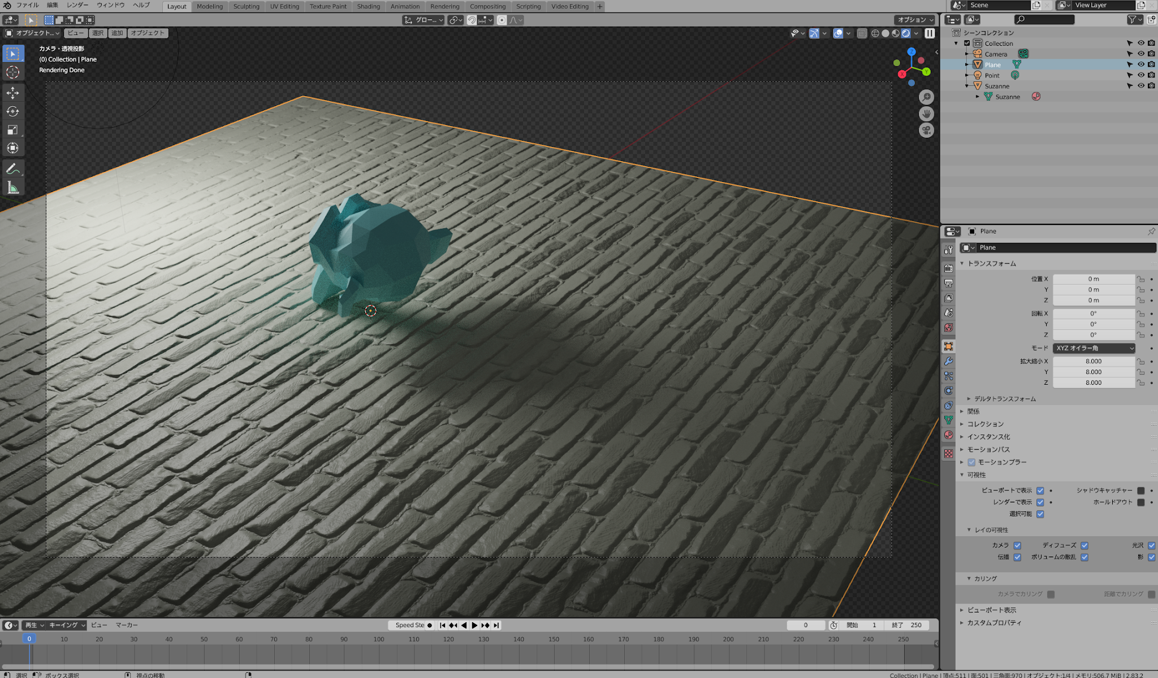Select the Cursor tool
This screenshot has height=678, width=1158.
point(12,72)
